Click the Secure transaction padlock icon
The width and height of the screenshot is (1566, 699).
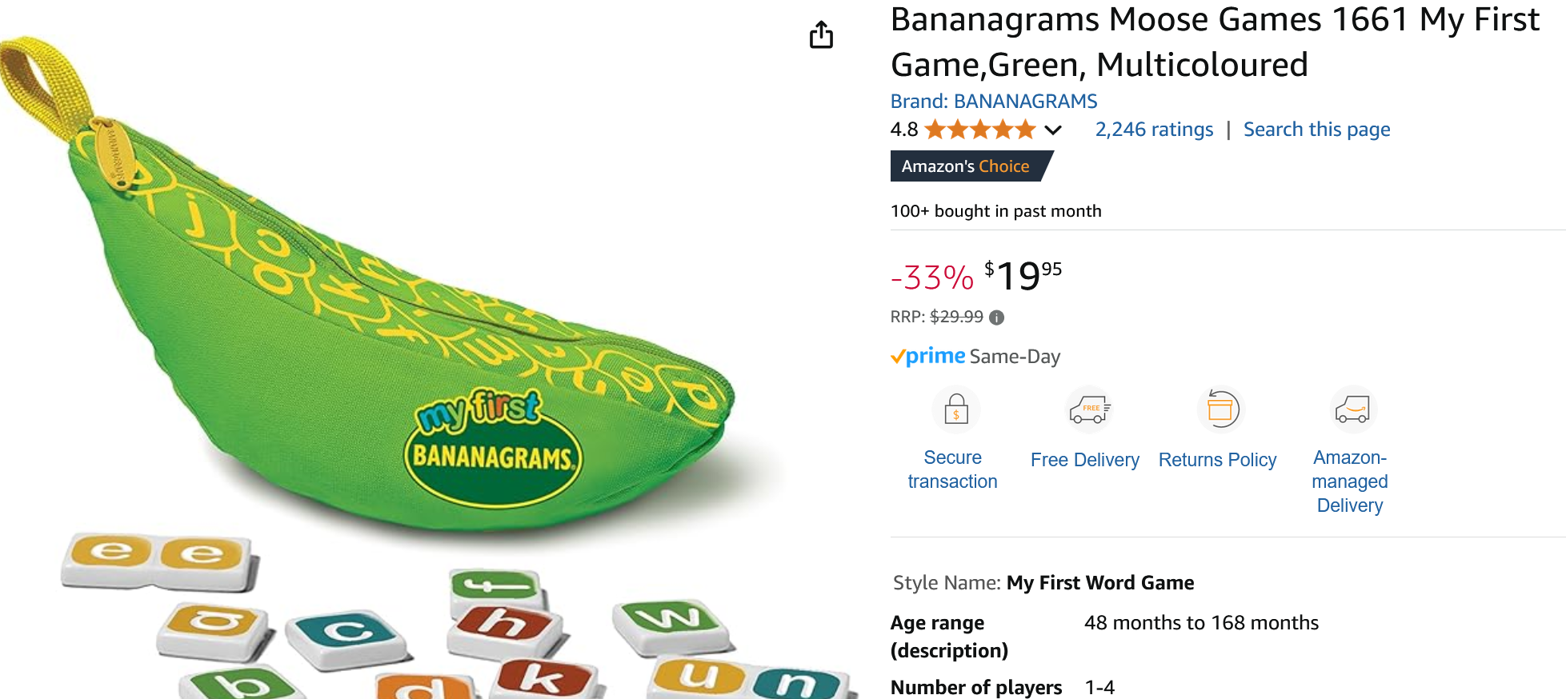click(956, 409)
